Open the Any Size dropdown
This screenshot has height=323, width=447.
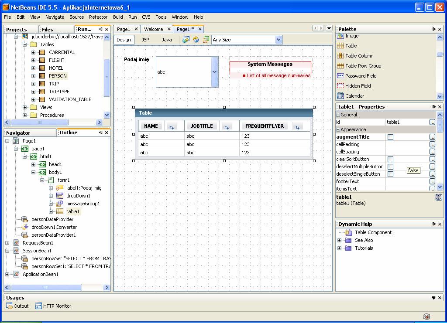[279, 40]
